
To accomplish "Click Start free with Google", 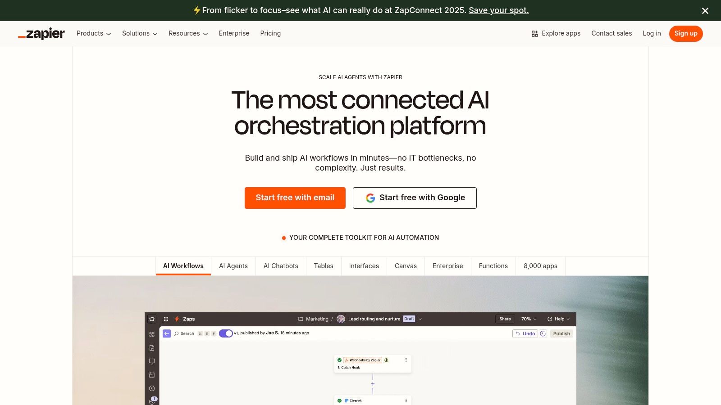I will pyautogui.click(x=415, y=198).
